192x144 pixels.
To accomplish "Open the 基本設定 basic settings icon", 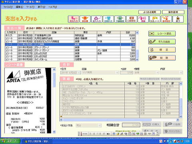I will (x=166, y=19).
